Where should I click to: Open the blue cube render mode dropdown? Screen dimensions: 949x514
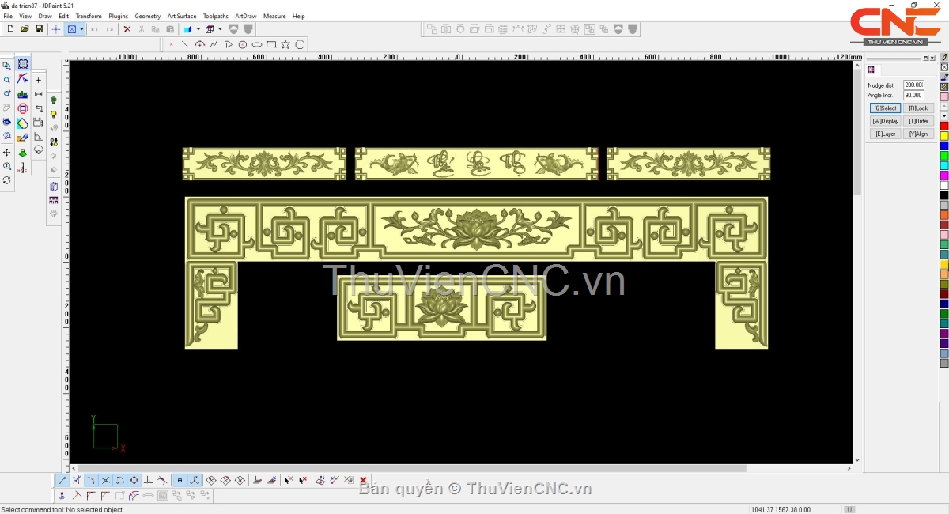(198, 29)
